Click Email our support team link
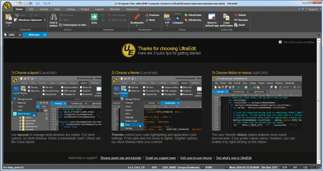 pyautogui.click(x=161, y=158)
